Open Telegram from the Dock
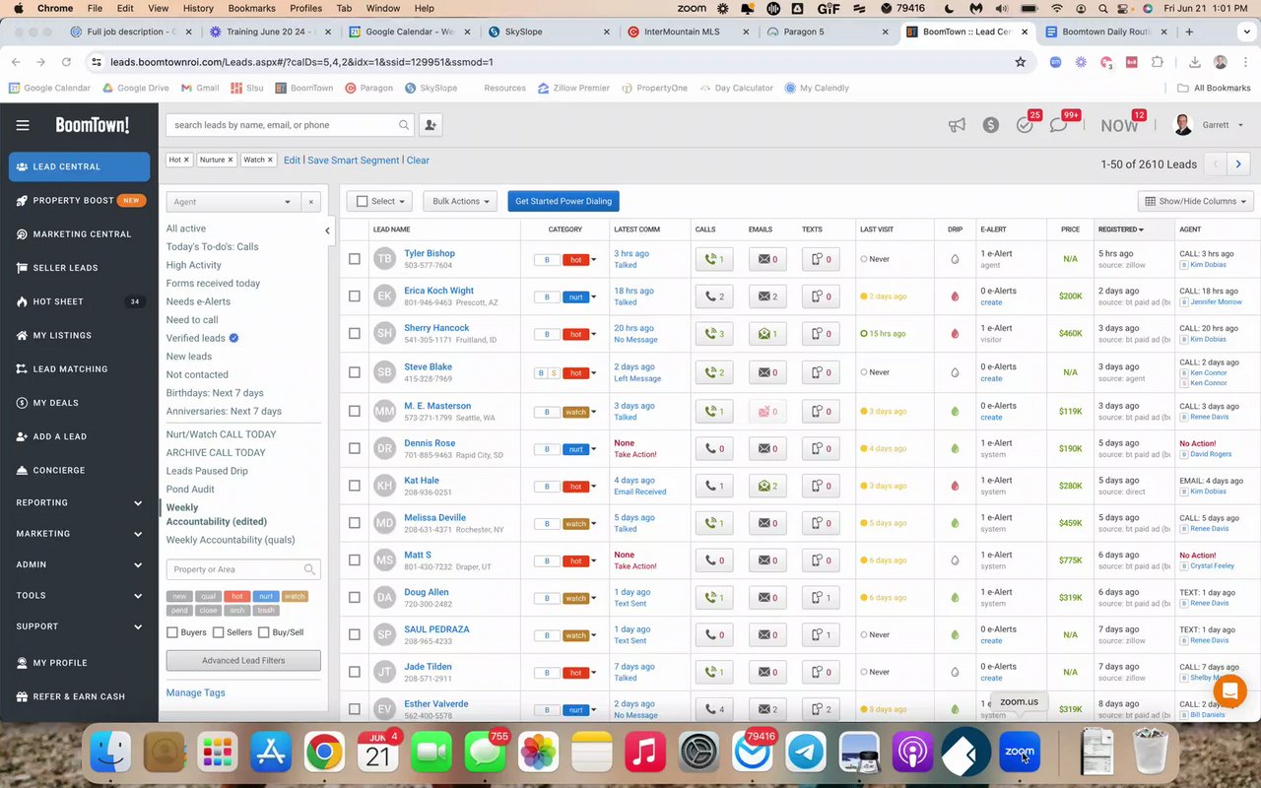 pyautogui.click(x=807, y=754)
